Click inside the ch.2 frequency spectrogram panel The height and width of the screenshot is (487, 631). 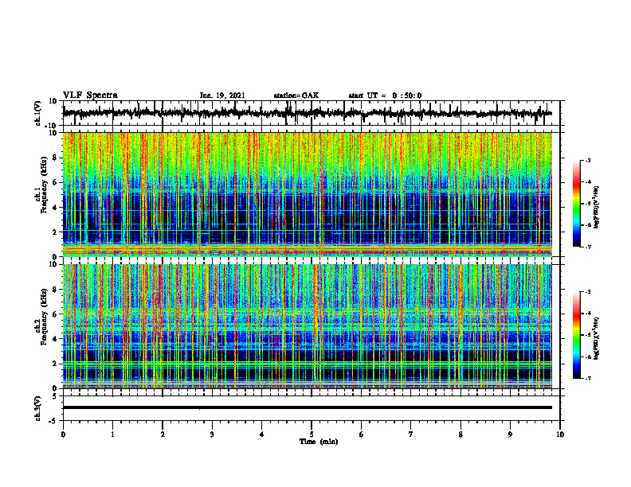[307, 326]
